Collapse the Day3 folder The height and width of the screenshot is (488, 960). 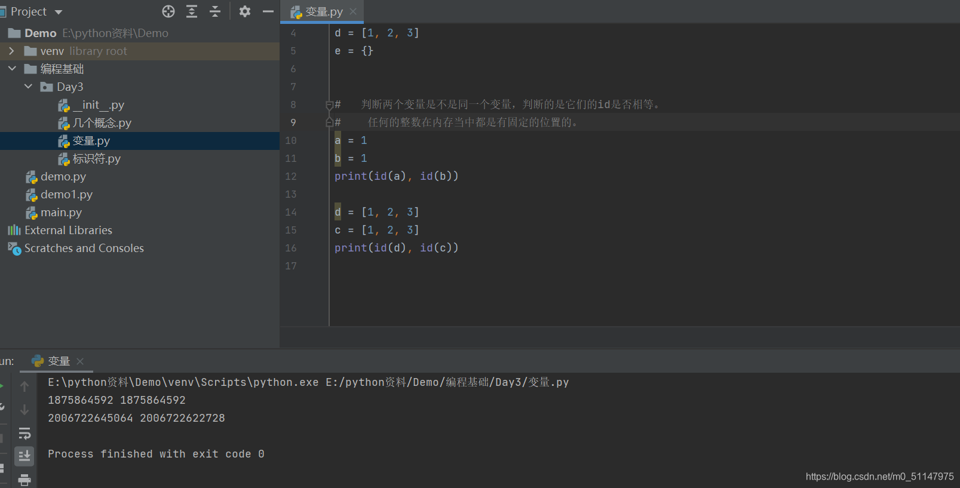[x=28, y=87]
